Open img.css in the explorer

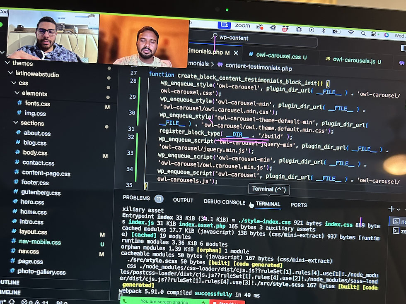[35, 113]
